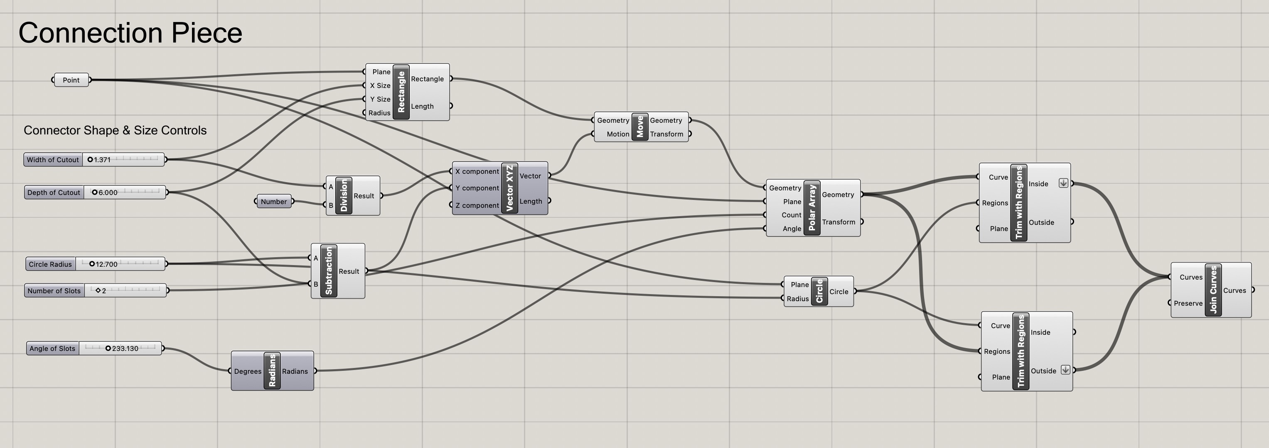Viewport: 1269px width, 448px height.
Task: Click the Regions input of the upper Trim with Regions
Action: pos(995,203)
